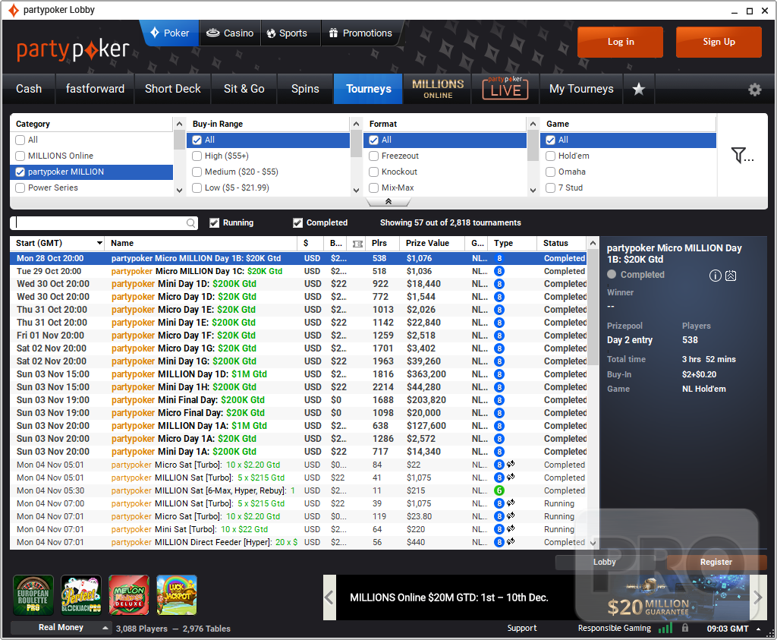
Task: Click the Log in button
Action: coord(621,43)
